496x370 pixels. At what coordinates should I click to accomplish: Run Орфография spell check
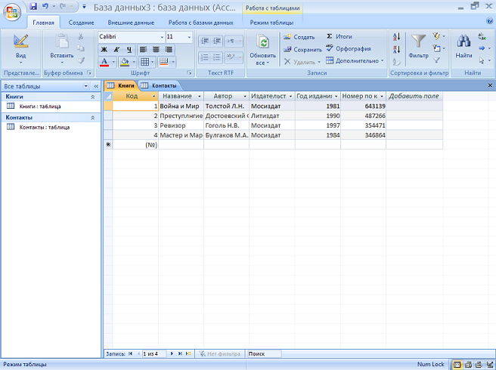(348, 48)
